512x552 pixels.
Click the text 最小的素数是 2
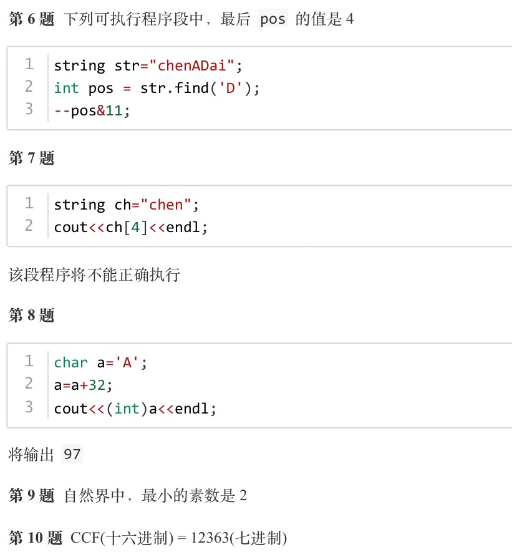194,496
